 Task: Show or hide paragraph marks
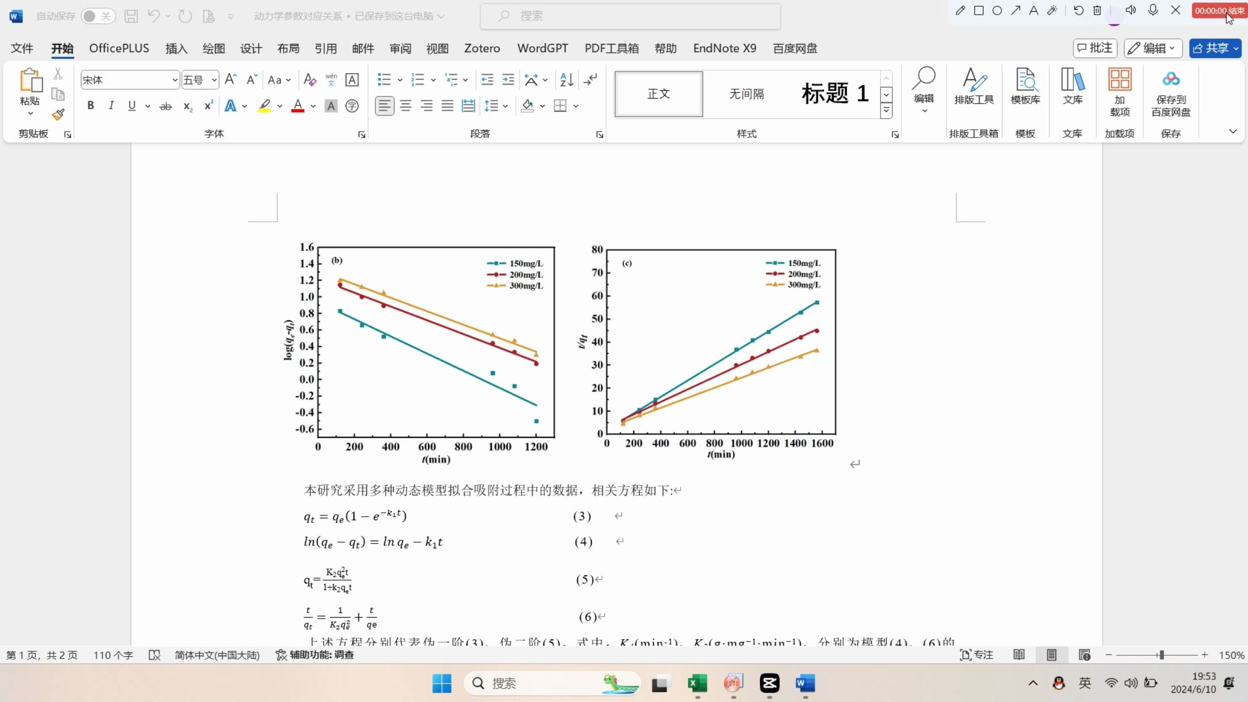tap(590, 79)
